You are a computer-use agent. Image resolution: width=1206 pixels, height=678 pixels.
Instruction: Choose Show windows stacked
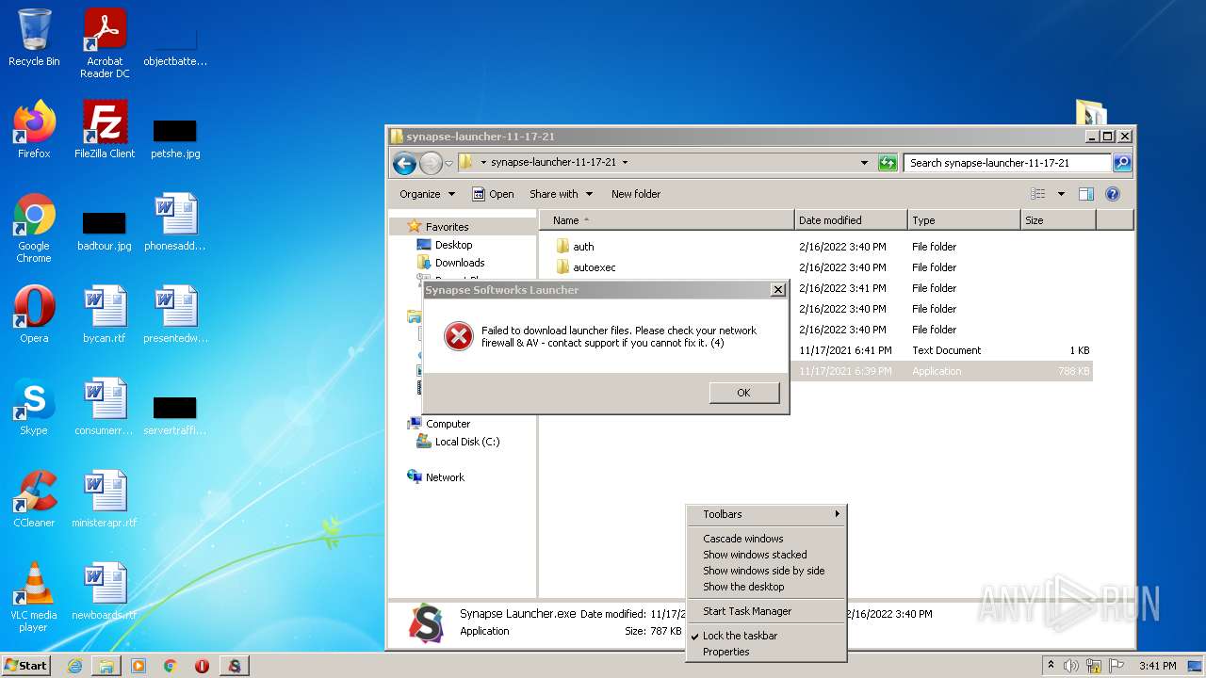pos(766,555)
